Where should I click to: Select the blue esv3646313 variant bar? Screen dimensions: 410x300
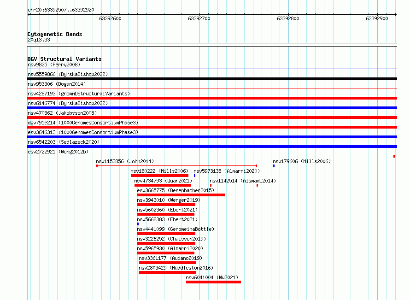[x=212, y=137]
